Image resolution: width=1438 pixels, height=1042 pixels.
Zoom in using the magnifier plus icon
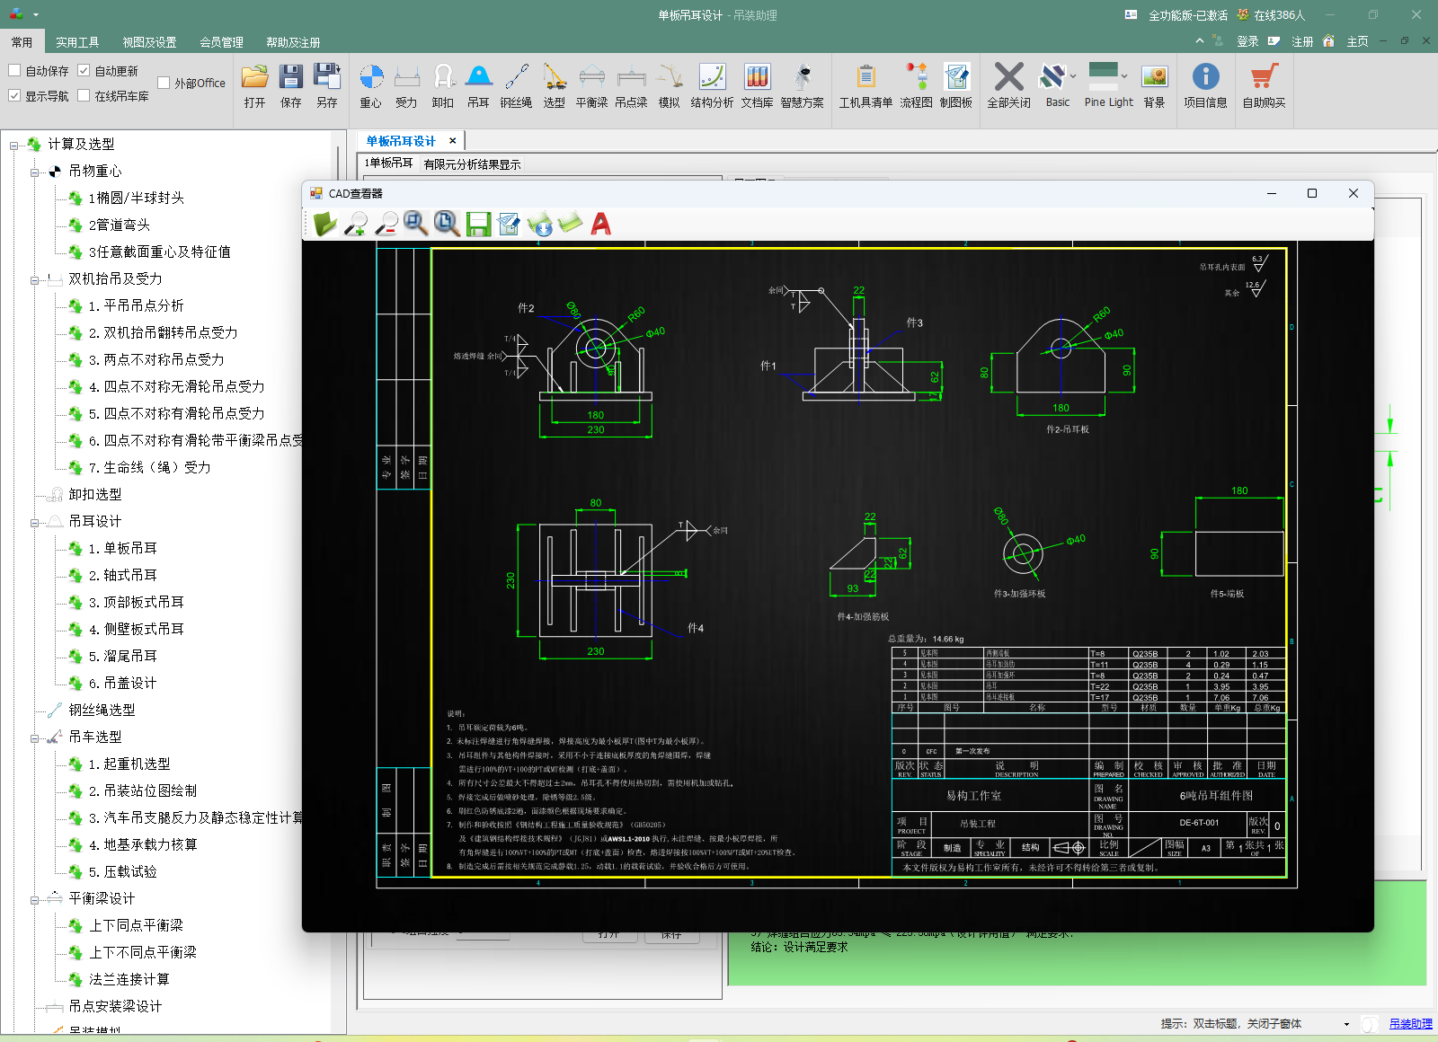tap(356, 224)
